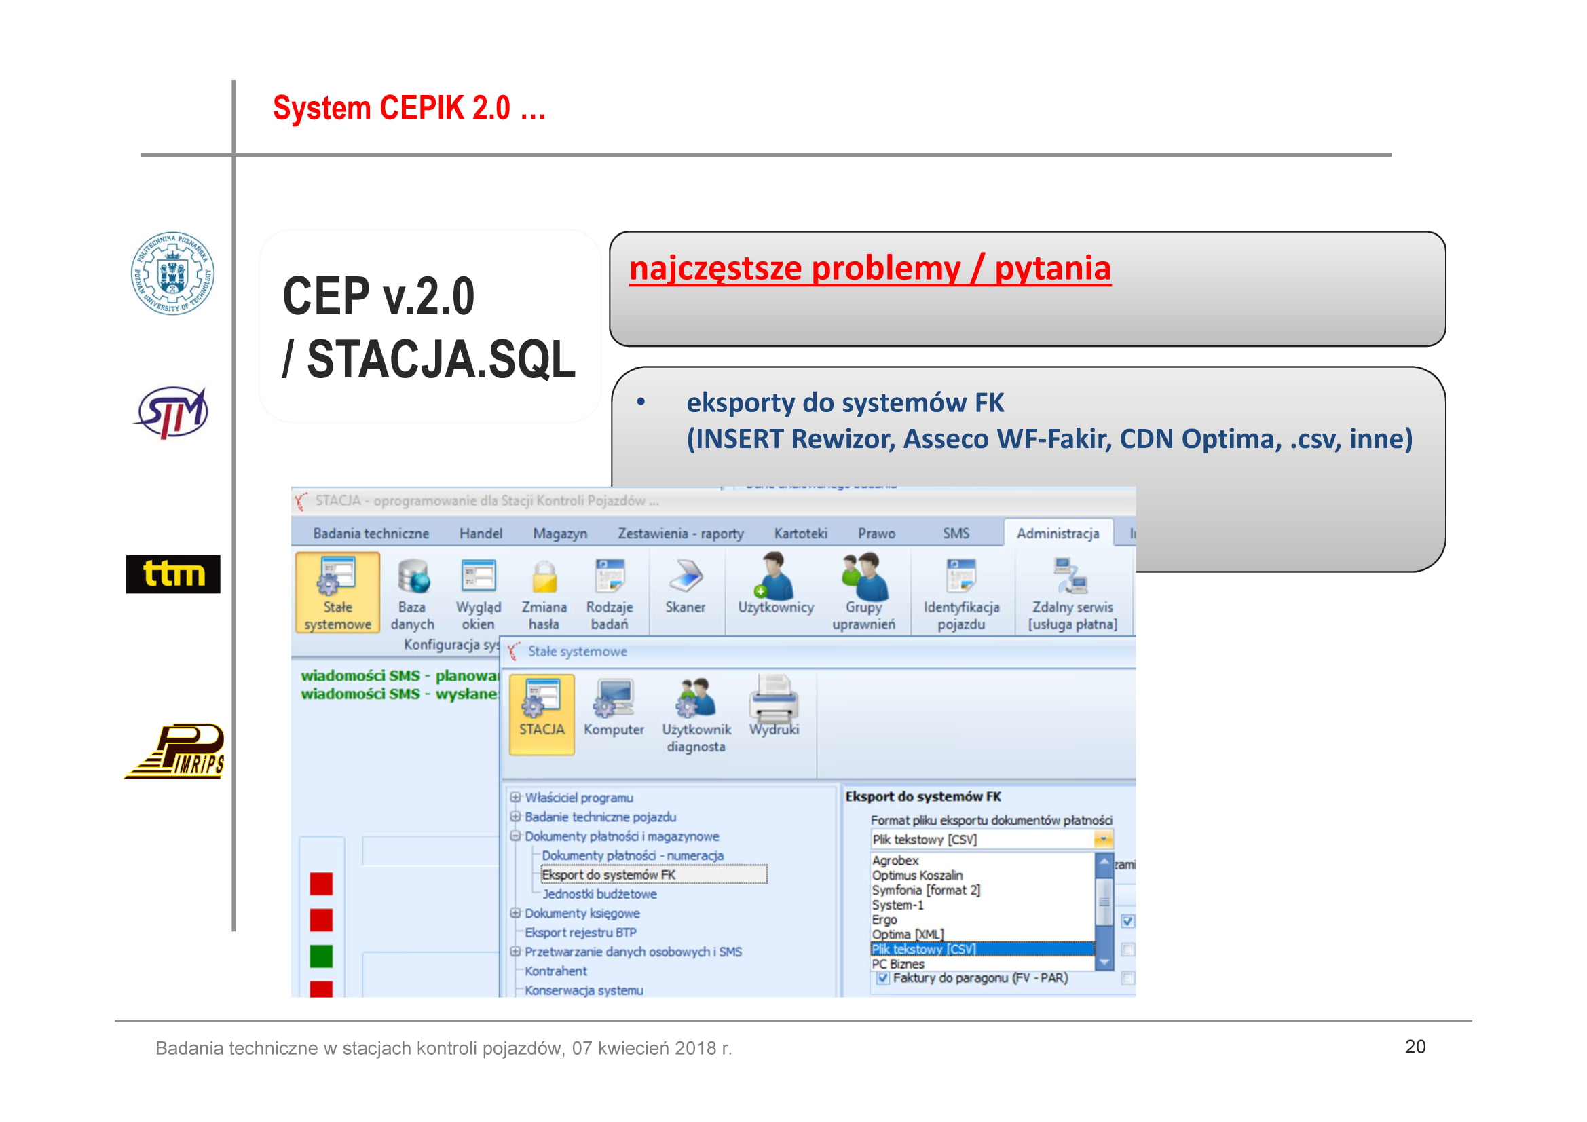1587x1122 pixels.
Task: Choose Optimus Koszalin format
Action: tap(982, 876)
